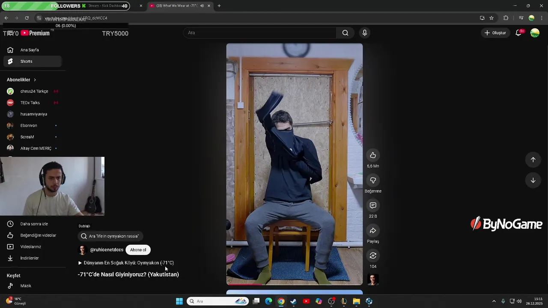
Task: Click the remix button showing 104
Action: [373, 256]
